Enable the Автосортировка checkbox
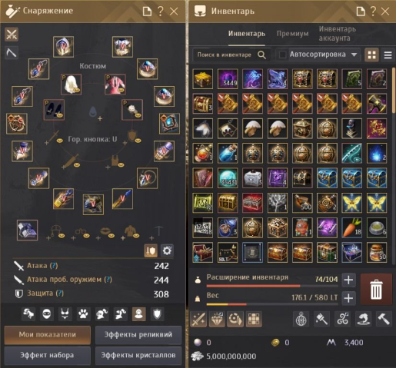The width and height of the screenshot is (396, 368). point(282,55)
